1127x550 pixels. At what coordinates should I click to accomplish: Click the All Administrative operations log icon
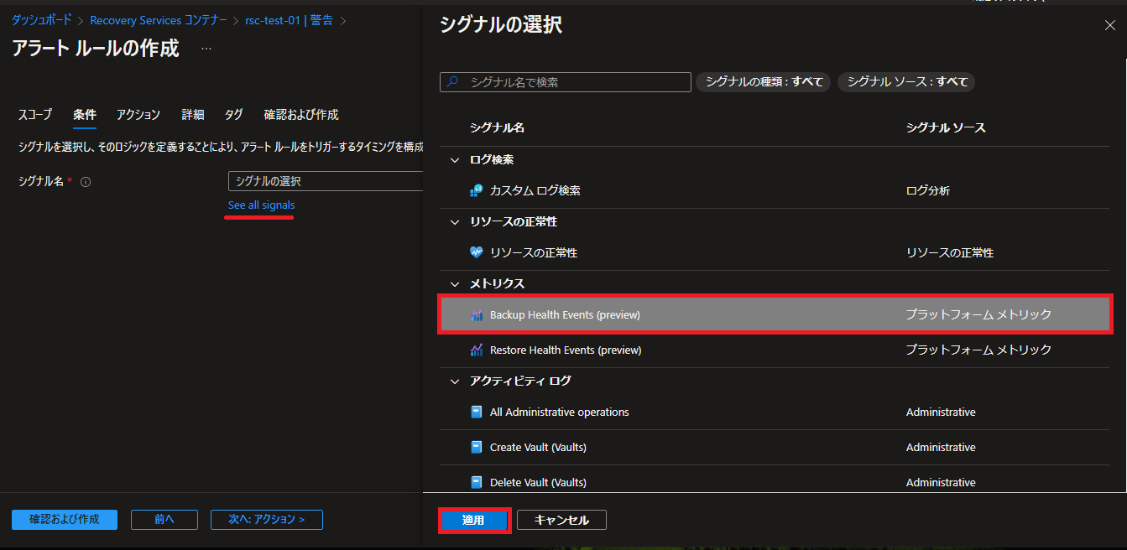point(477,412)
